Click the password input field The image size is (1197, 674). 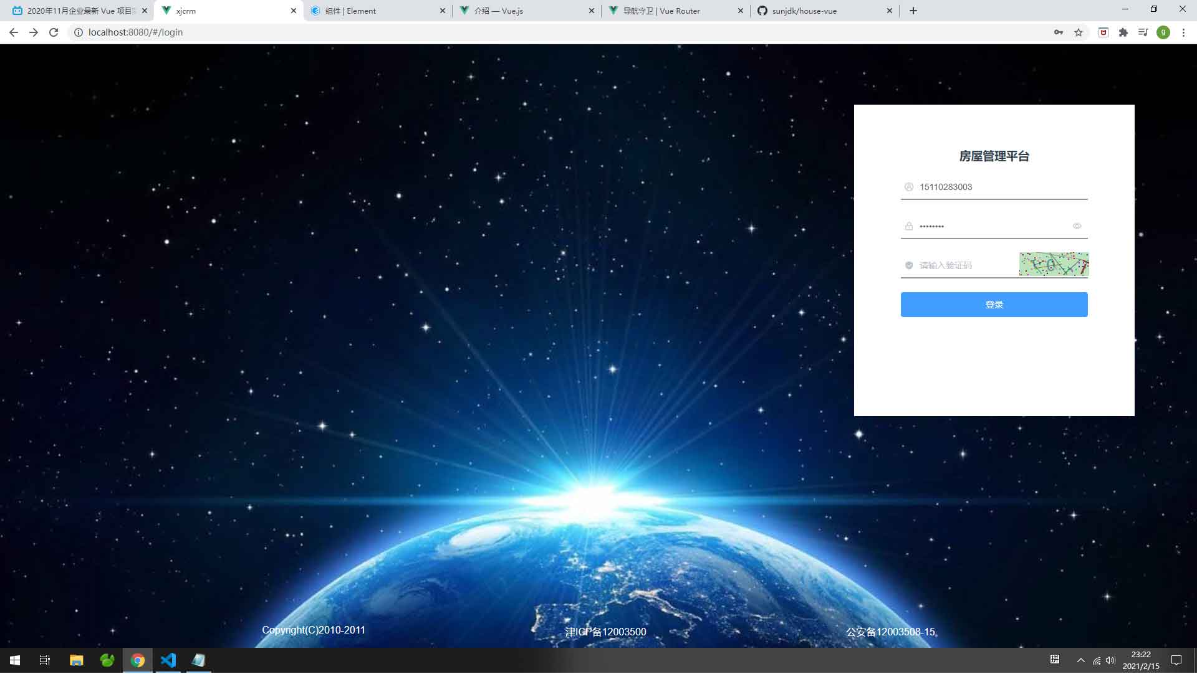pos(991,226)
